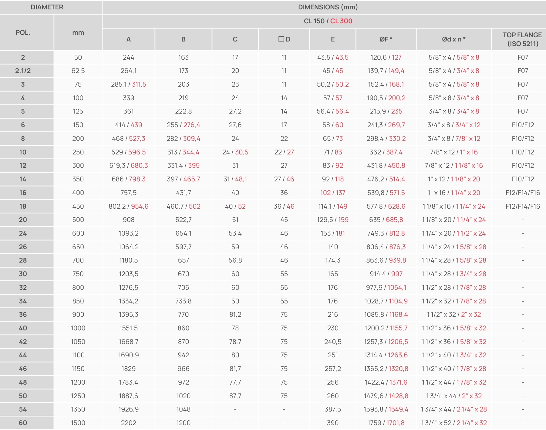Click value 2202 in column A
The image size is (546, 430).
(129, 423)
